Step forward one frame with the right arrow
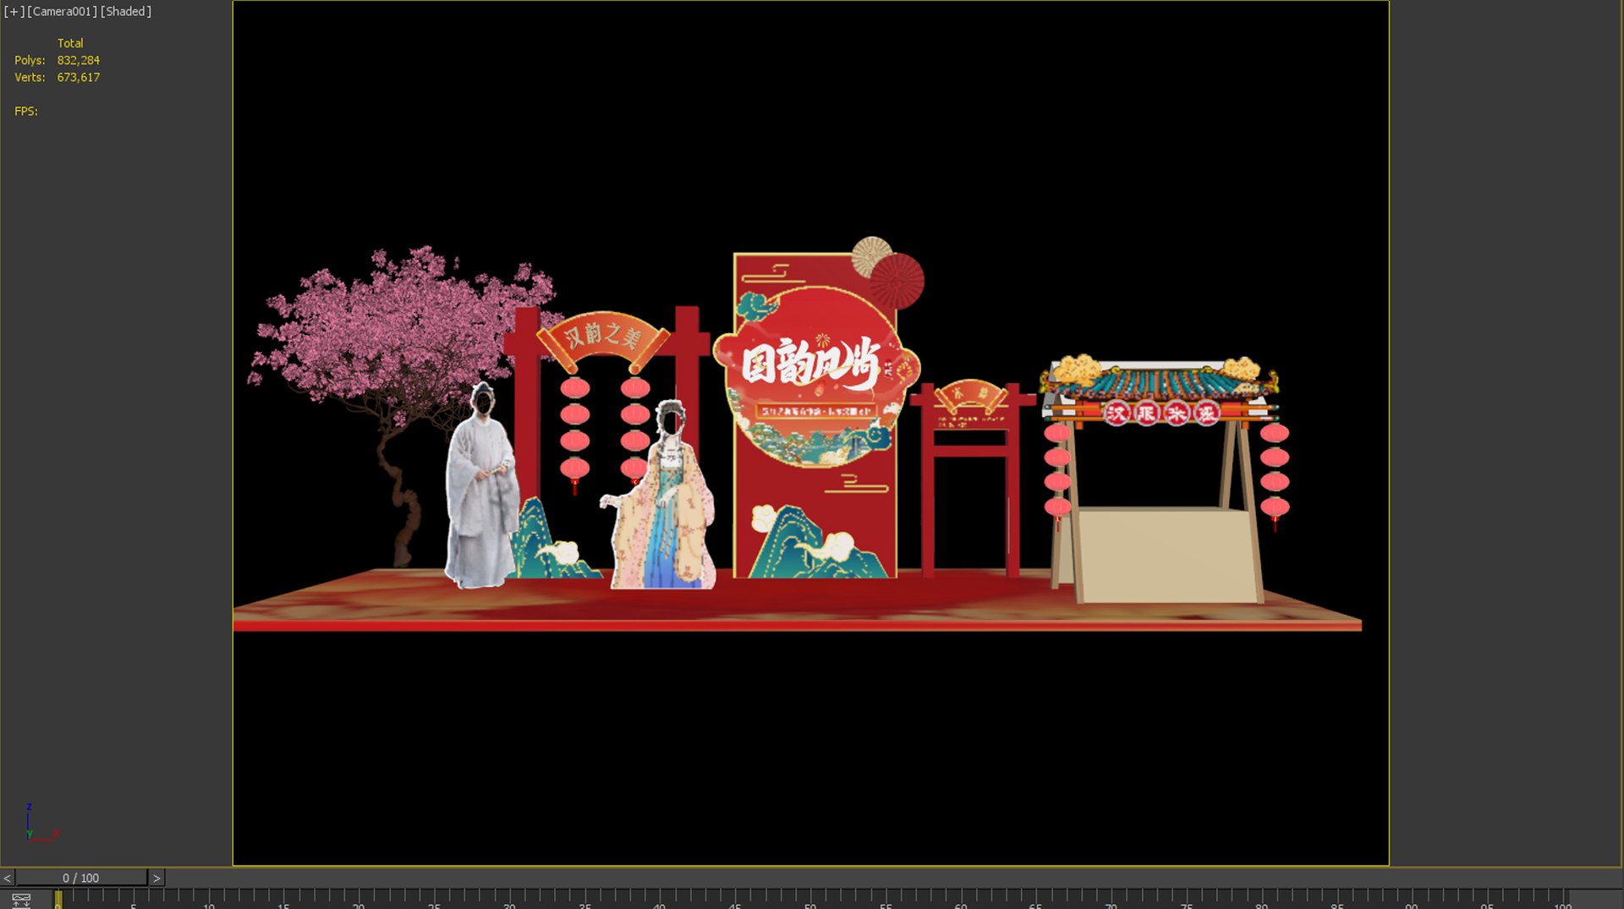1624x909 pixels. point(156,878)
